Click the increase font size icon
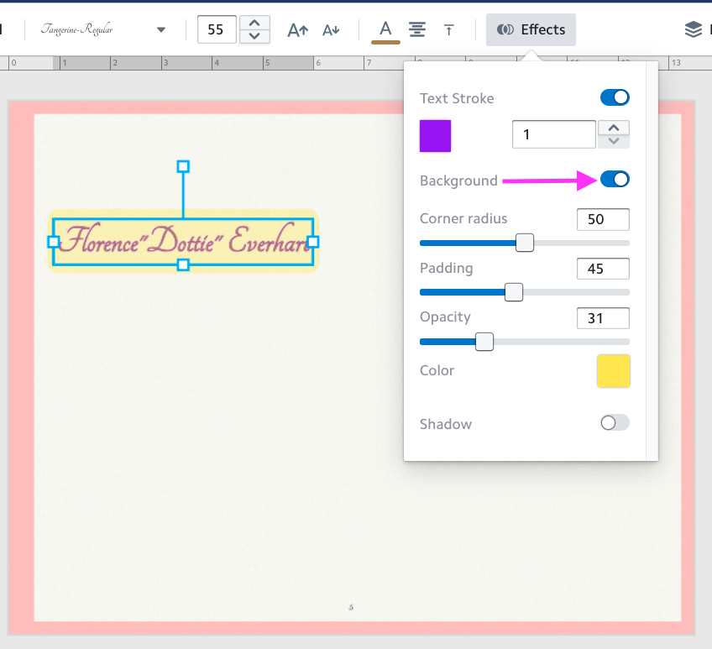The height and width of the screenshot is (649, 712). (298, 29)
